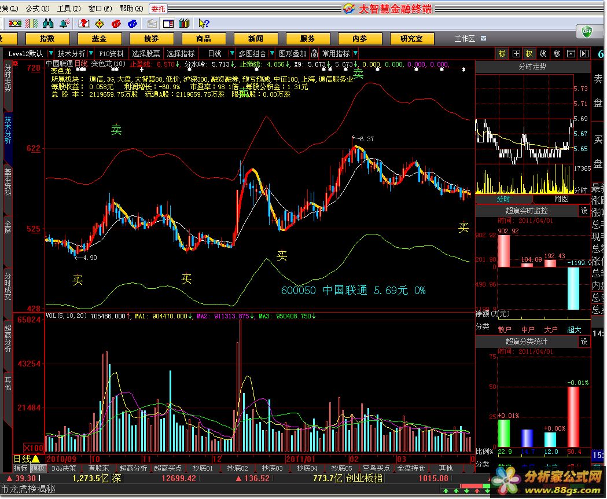Click the hide side panel icon
This screenshot has width=607, height=499.
[584, 53]
